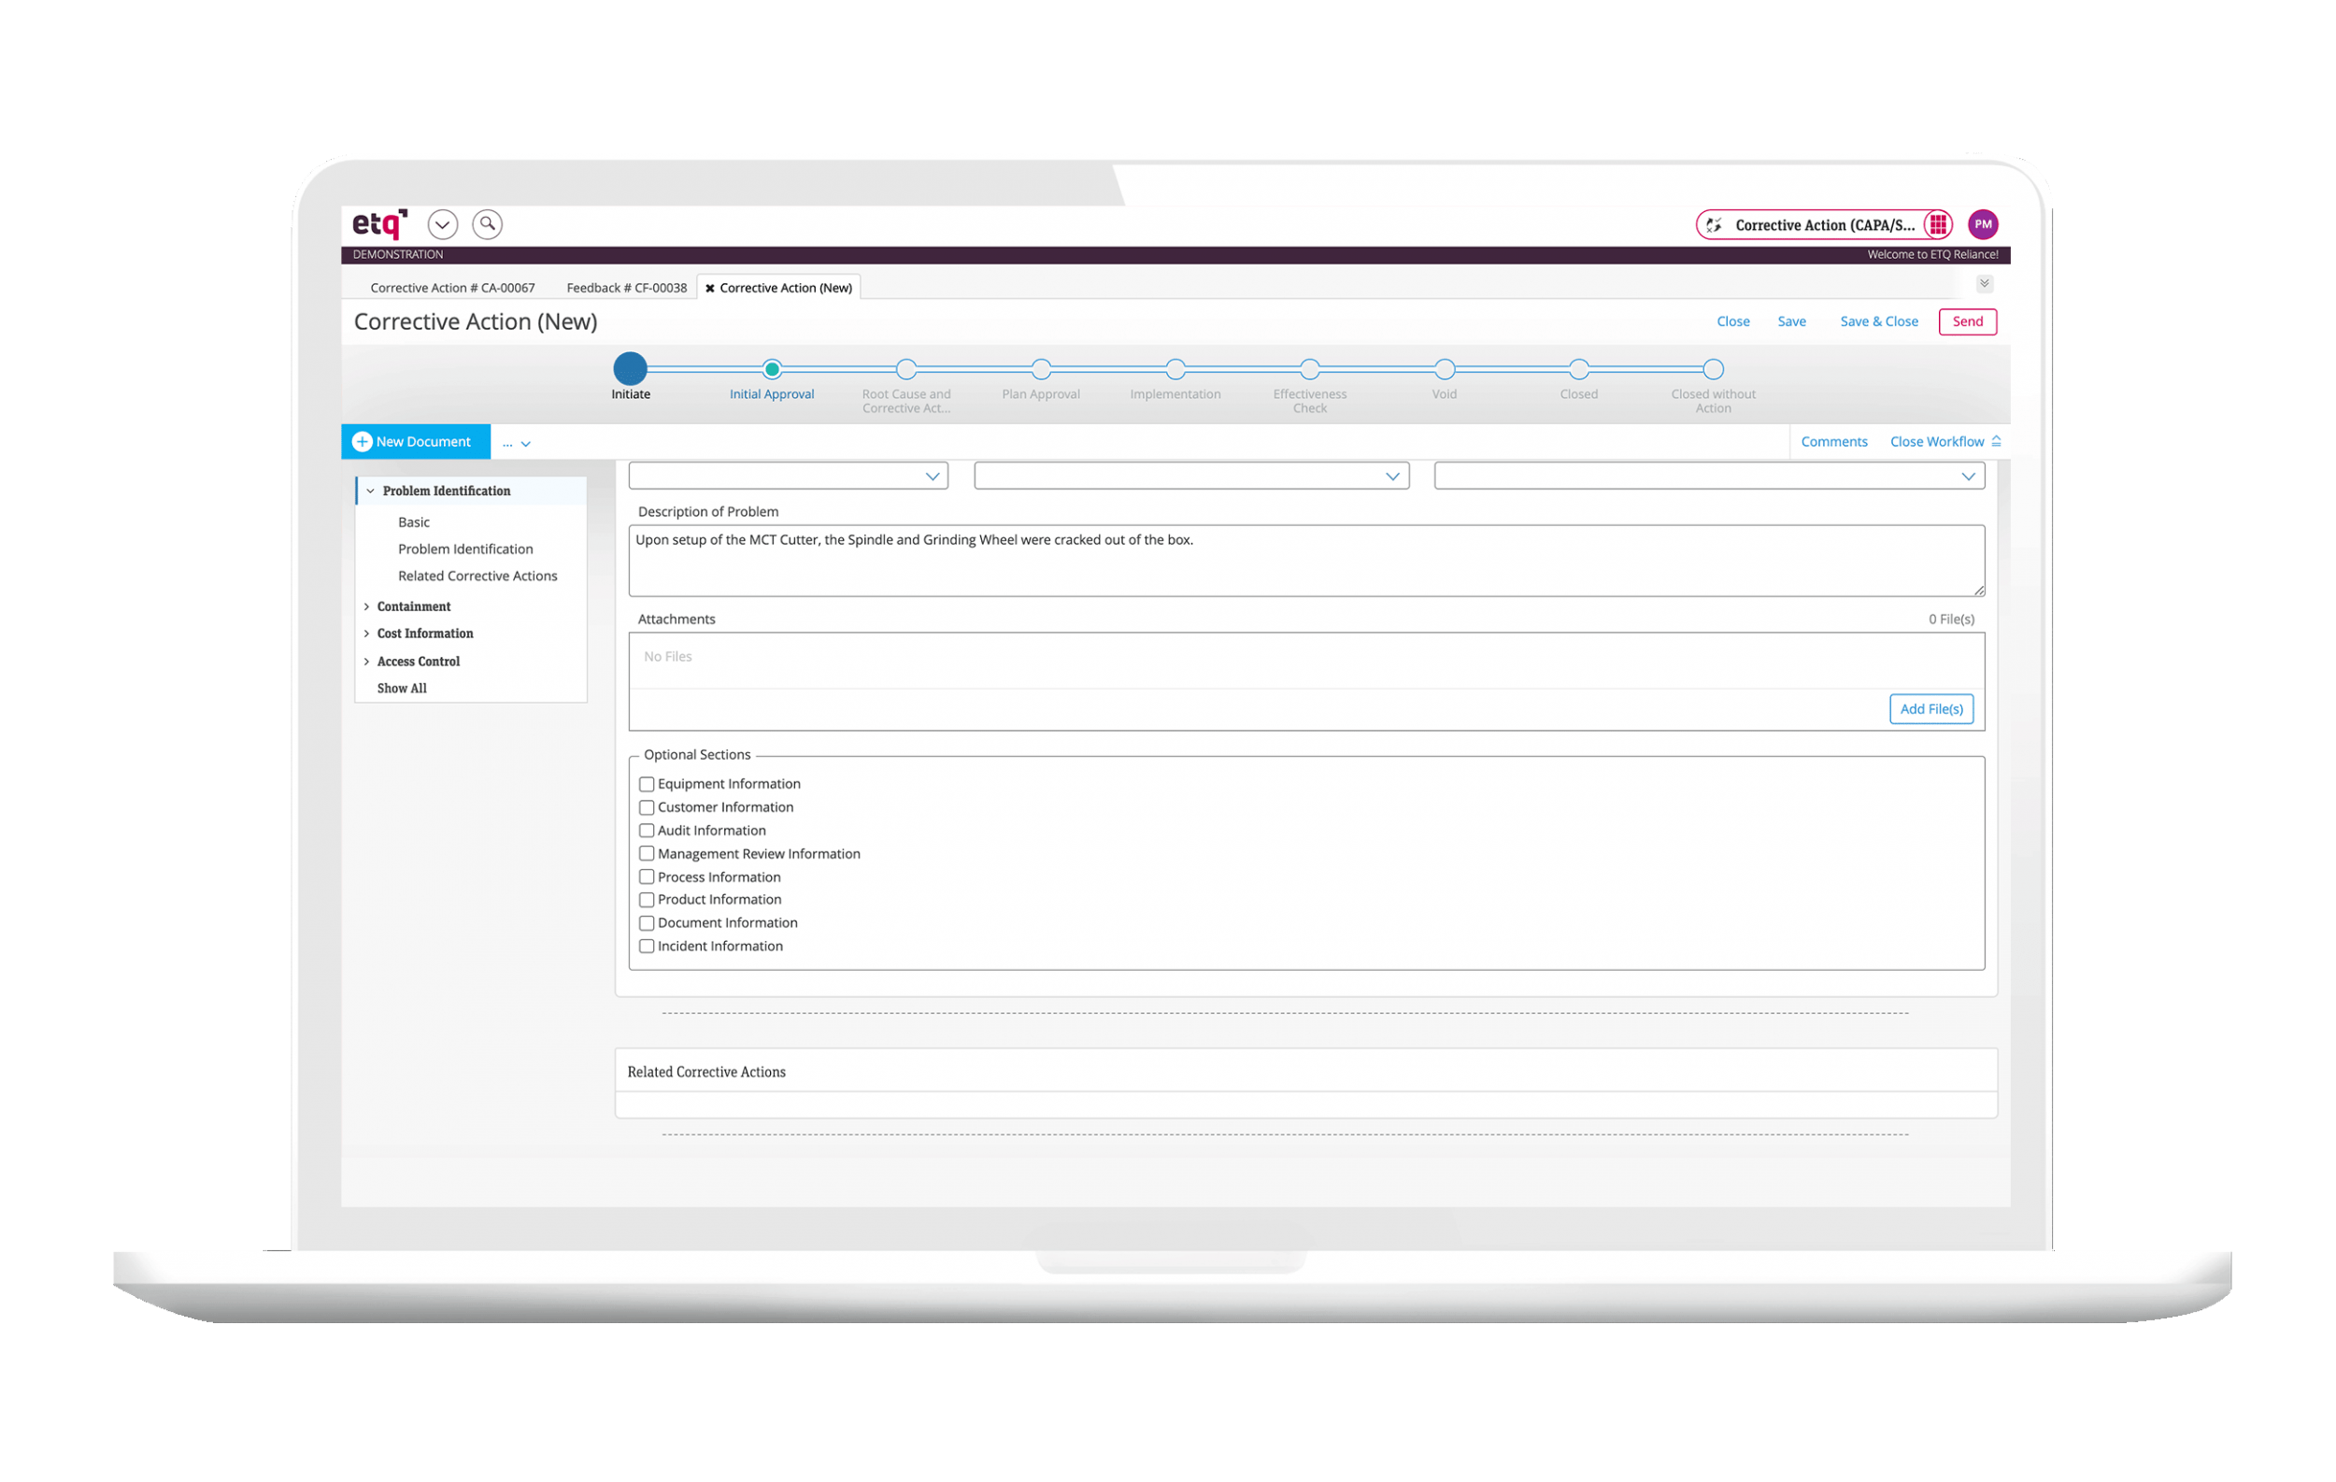Open the PM user avatar
Viewport: 2336px width, 1482px height.
click(x=1982, y=225)
